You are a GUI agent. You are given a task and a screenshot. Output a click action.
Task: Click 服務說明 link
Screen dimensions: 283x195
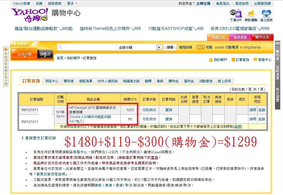(x=242, y=3)
